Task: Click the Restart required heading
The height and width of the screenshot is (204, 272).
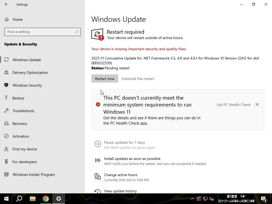Action: click(x=125, y=32)
